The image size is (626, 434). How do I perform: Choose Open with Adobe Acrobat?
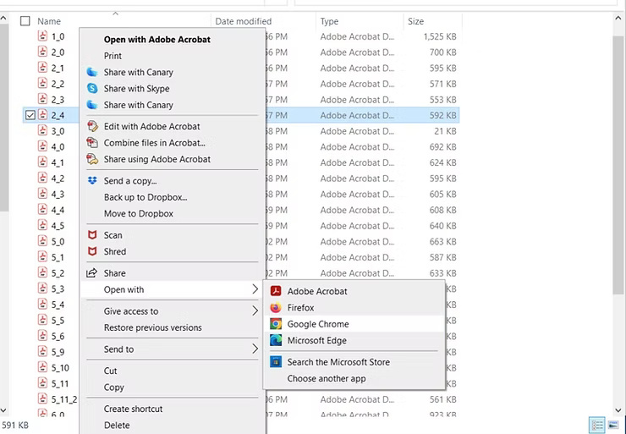pos(156,39)
